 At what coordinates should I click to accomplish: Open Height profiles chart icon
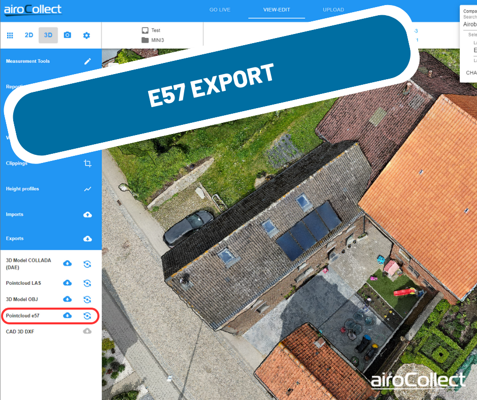point(87,189)
